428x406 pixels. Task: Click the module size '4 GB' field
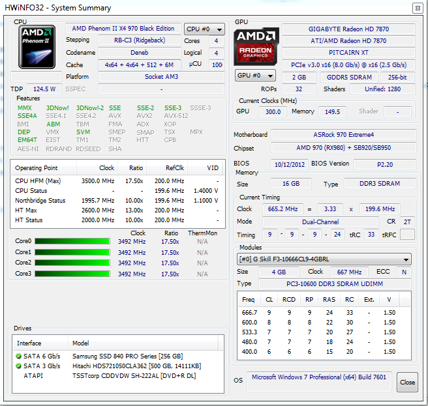[x=279, y=272]
